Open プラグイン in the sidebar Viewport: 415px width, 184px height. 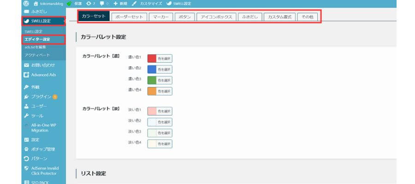click(x=41, y=97)
